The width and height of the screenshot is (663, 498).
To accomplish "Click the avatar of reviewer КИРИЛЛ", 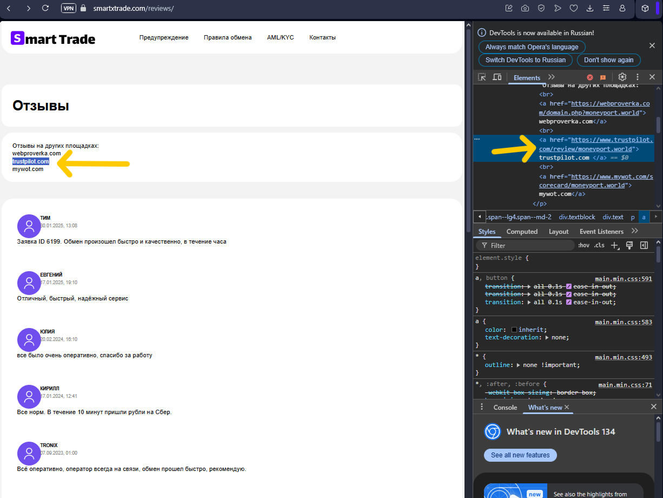I will pyautogui.click(x=29, y=396).
